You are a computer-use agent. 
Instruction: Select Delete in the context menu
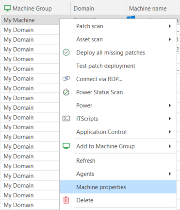coord(118,200)
